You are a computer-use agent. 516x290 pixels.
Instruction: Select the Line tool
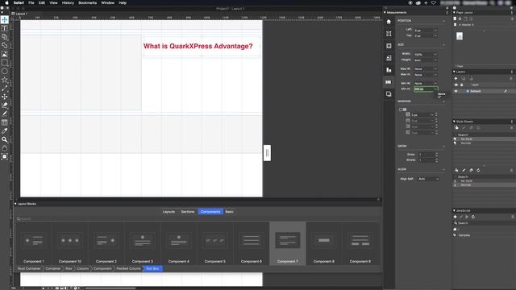[x=5, y=88]
